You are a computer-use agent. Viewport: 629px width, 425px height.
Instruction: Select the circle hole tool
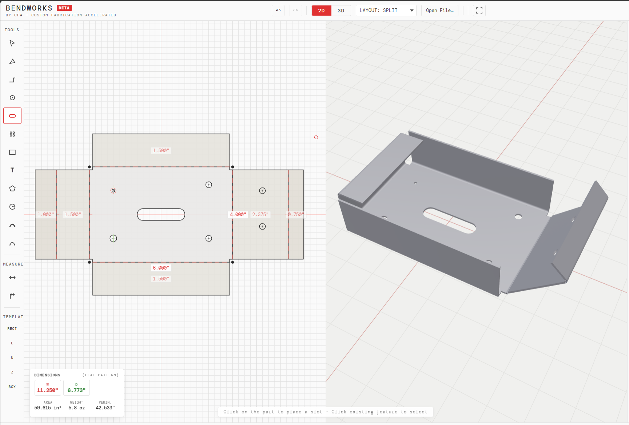12,98
